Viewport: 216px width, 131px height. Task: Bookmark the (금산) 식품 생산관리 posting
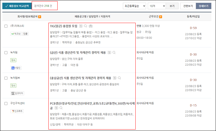109,52
